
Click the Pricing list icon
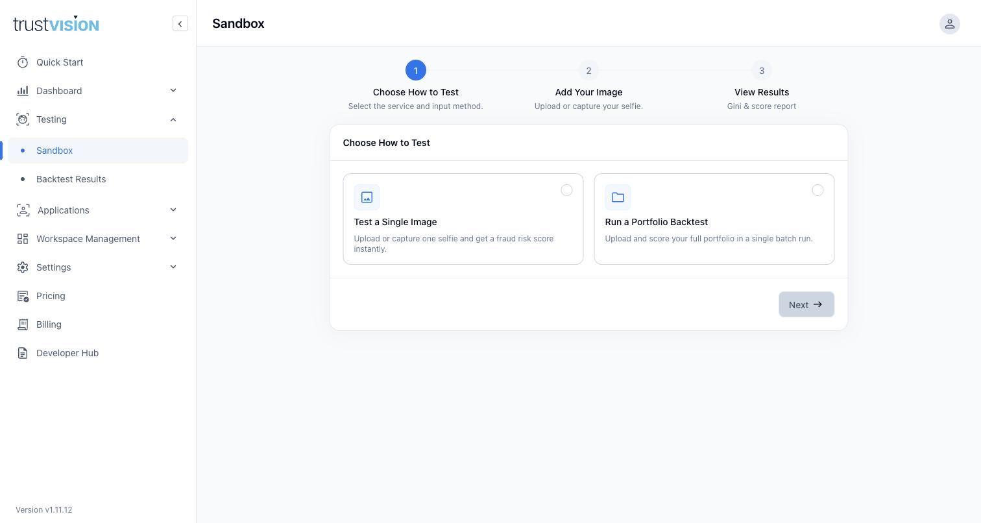(x=23, y=296)
